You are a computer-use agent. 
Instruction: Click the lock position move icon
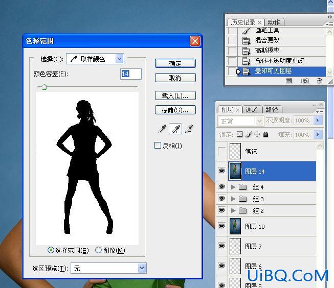click(257, 134)
